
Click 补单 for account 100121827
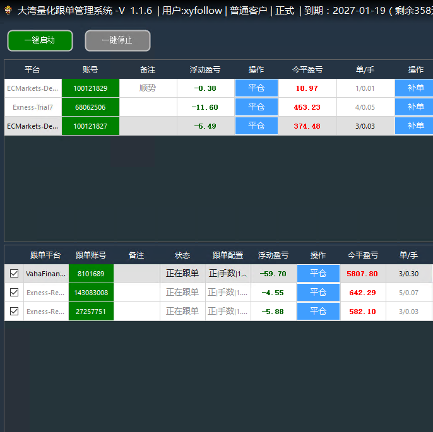[x=415, y=126]
